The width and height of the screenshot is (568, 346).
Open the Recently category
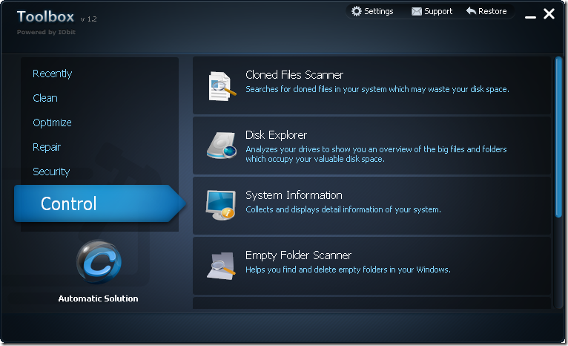52,74
